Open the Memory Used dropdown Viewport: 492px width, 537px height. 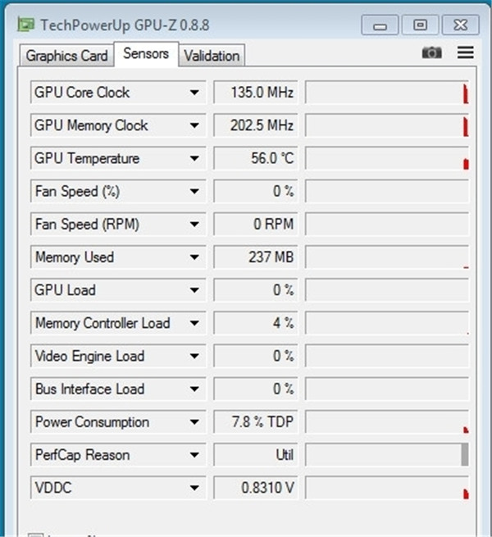pos(194,257)
